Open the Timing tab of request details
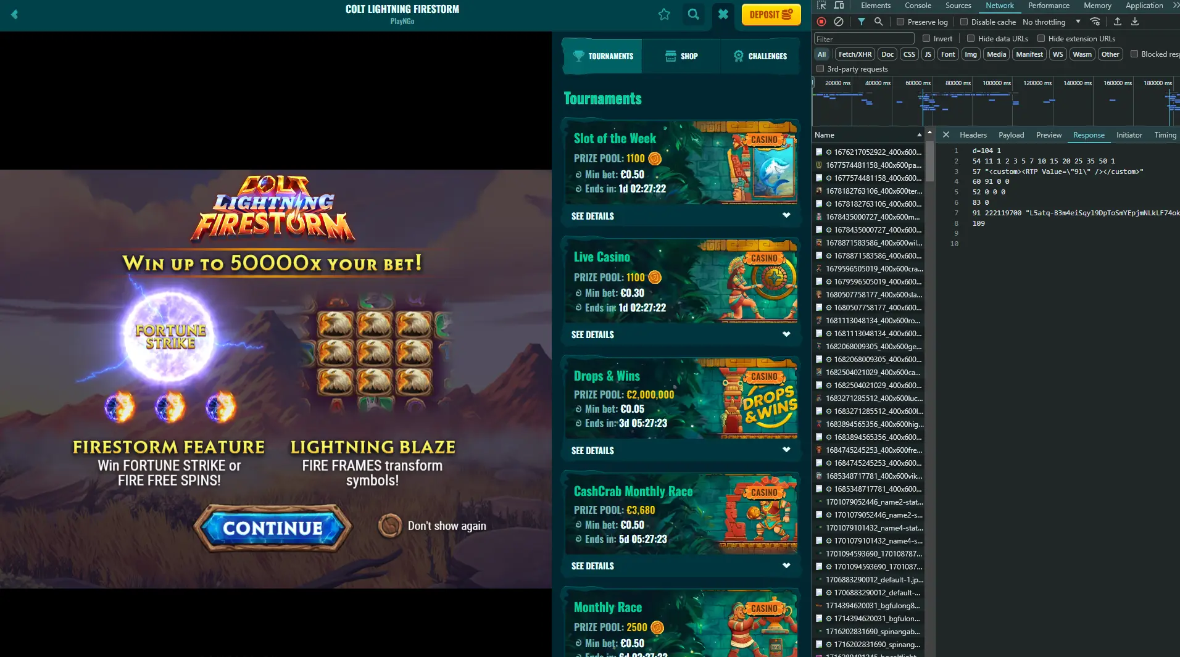Viewport: 1180px width, 657px height. [1165, 135]
